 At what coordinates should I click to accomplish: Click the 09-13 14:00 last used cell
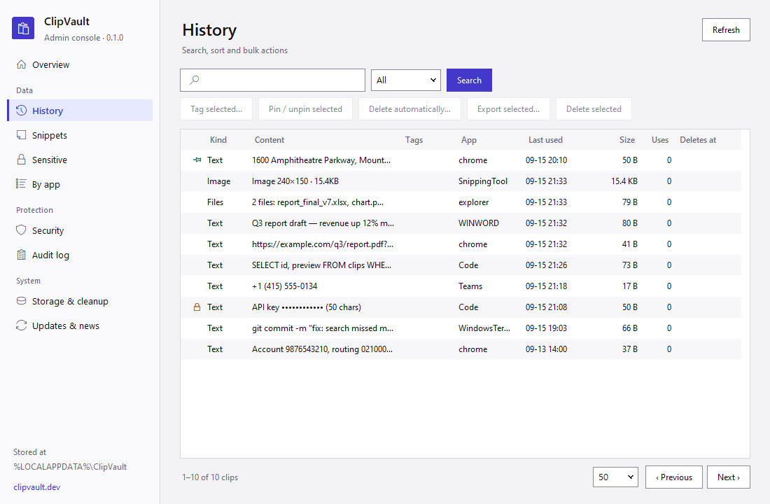point(546,349)
